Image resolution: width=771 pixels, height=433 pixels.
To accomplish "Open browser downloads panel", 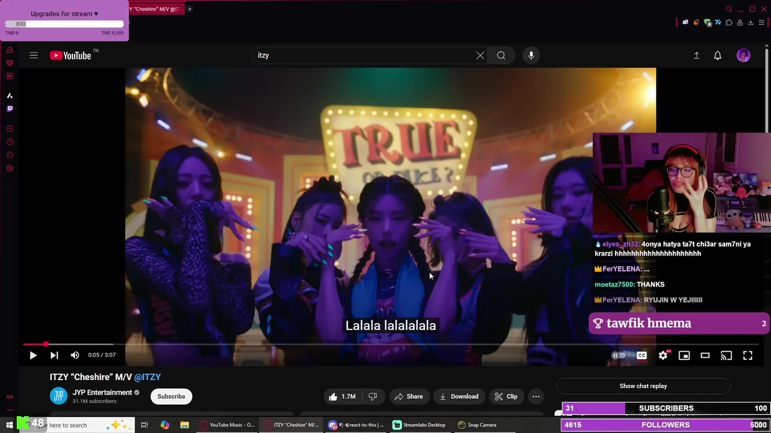I will (x=751, y=22).
